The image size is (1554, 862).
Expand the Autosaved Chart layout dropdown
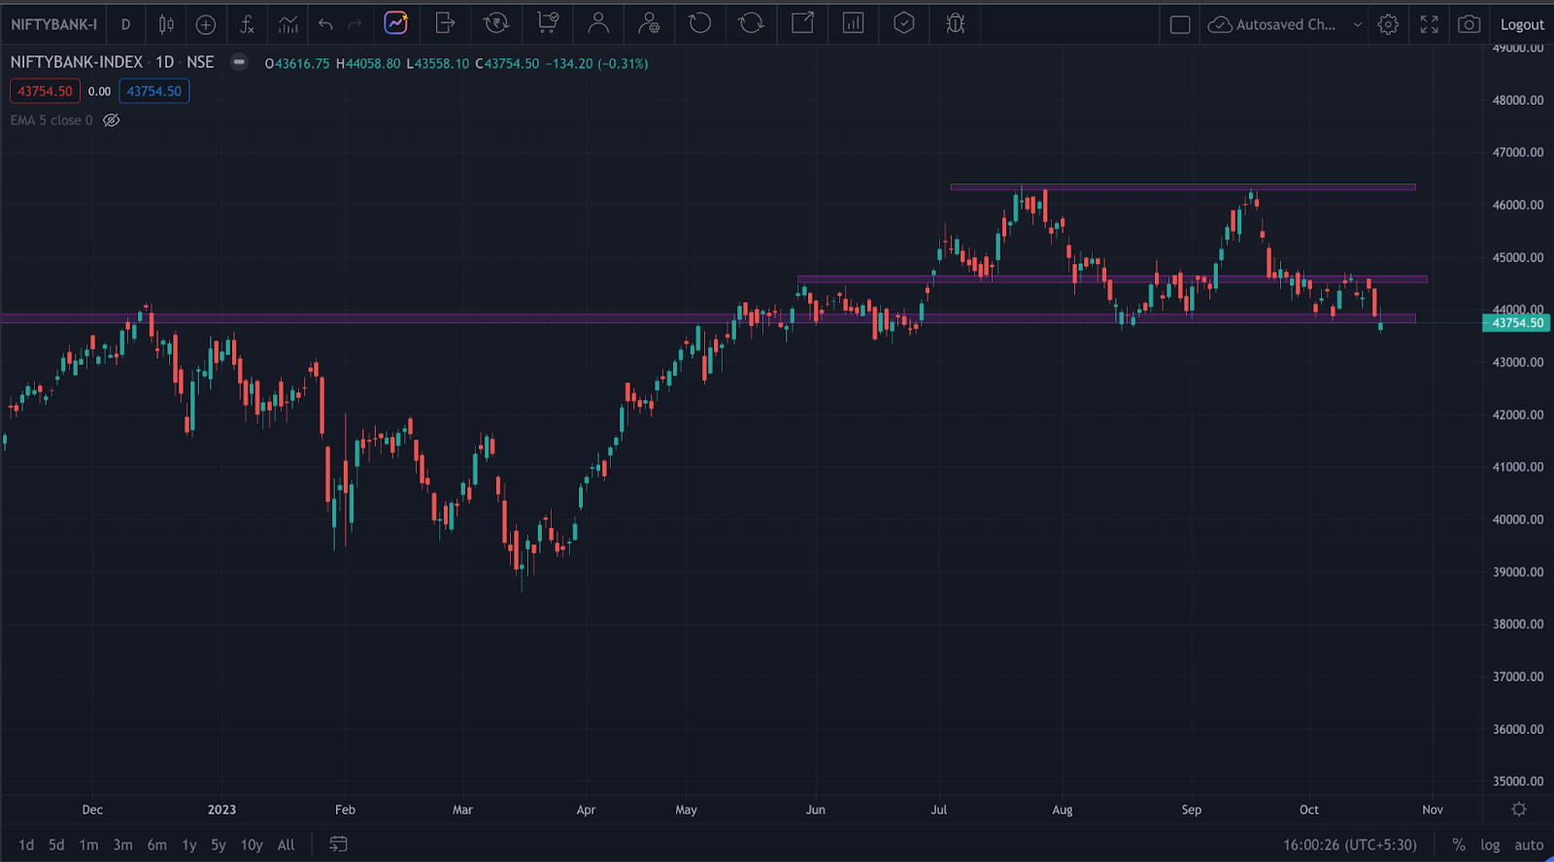(1357, 24)
